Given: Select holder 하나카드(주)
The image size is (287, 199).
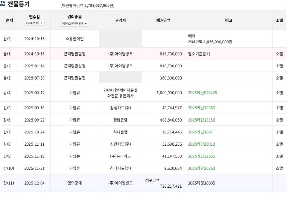Looking at the screenshot, I should [x=120, y=168].
